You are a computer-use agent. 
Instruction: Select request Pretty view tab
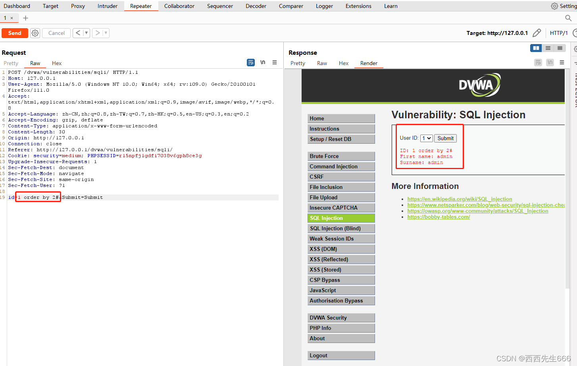(11, 63)
